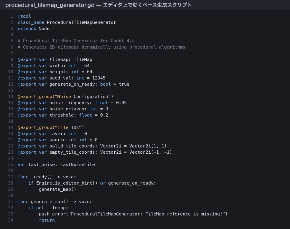Select the class name ProceduralTileMapGenerator

coord(81,22)
